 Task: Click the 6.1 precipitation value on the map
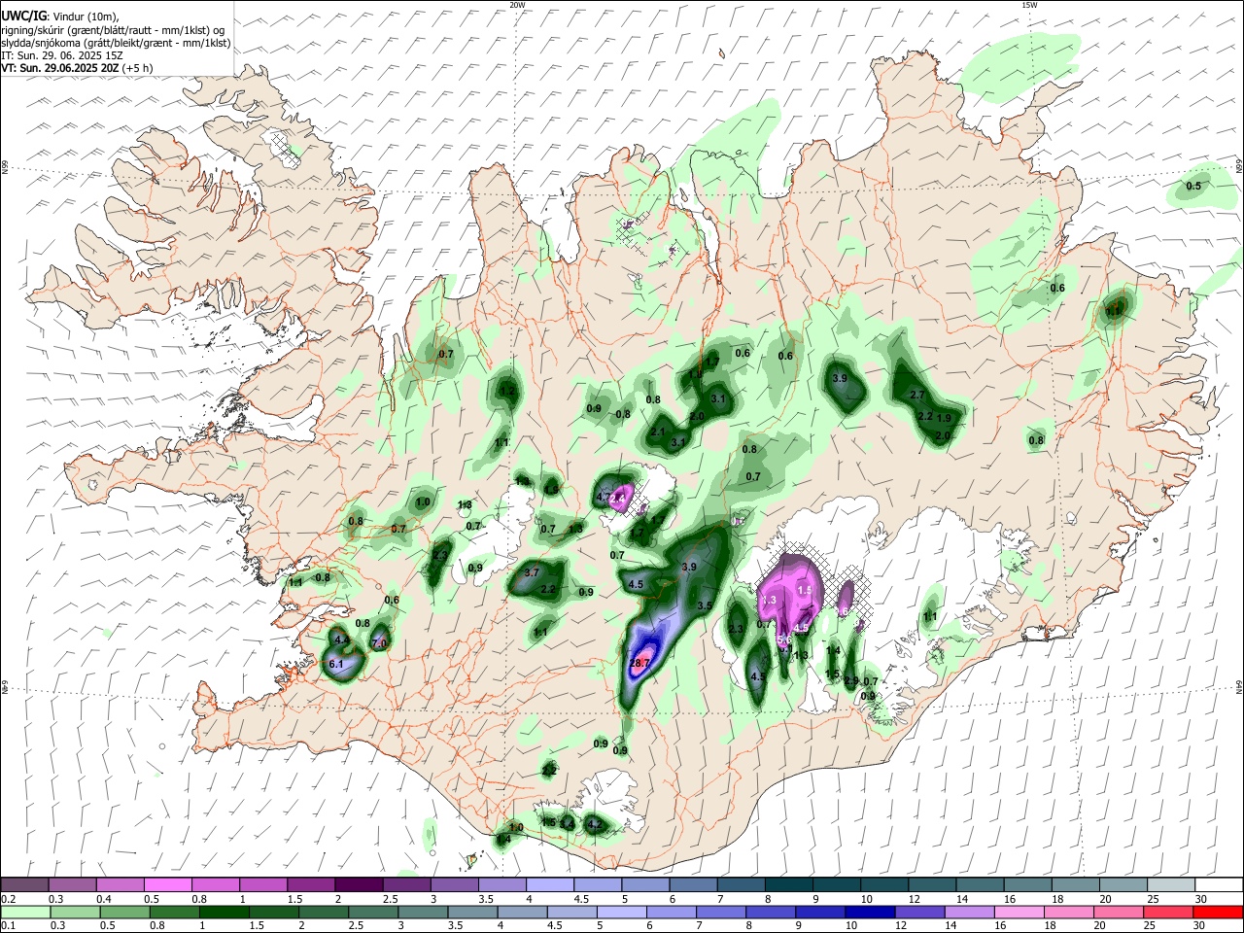pos(337,664)
